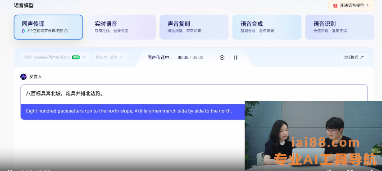Open the 模型 Doubao-同声传译 2.0 dropdown
382x171 pixels.
(x=55, y=57)
